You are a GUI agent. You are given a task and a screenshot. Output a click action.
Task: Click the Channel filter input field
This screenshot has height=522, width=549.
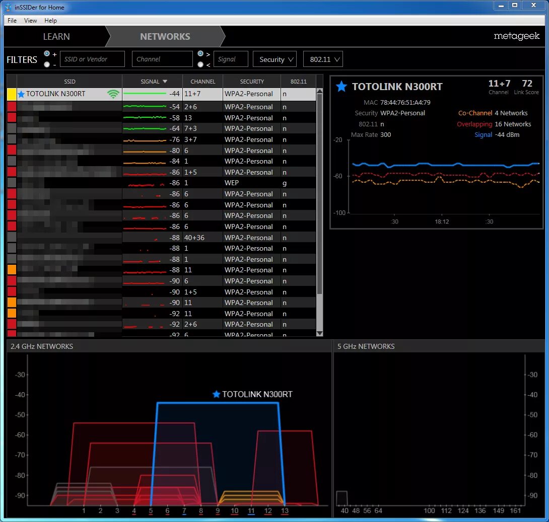[x=162, y=59]
